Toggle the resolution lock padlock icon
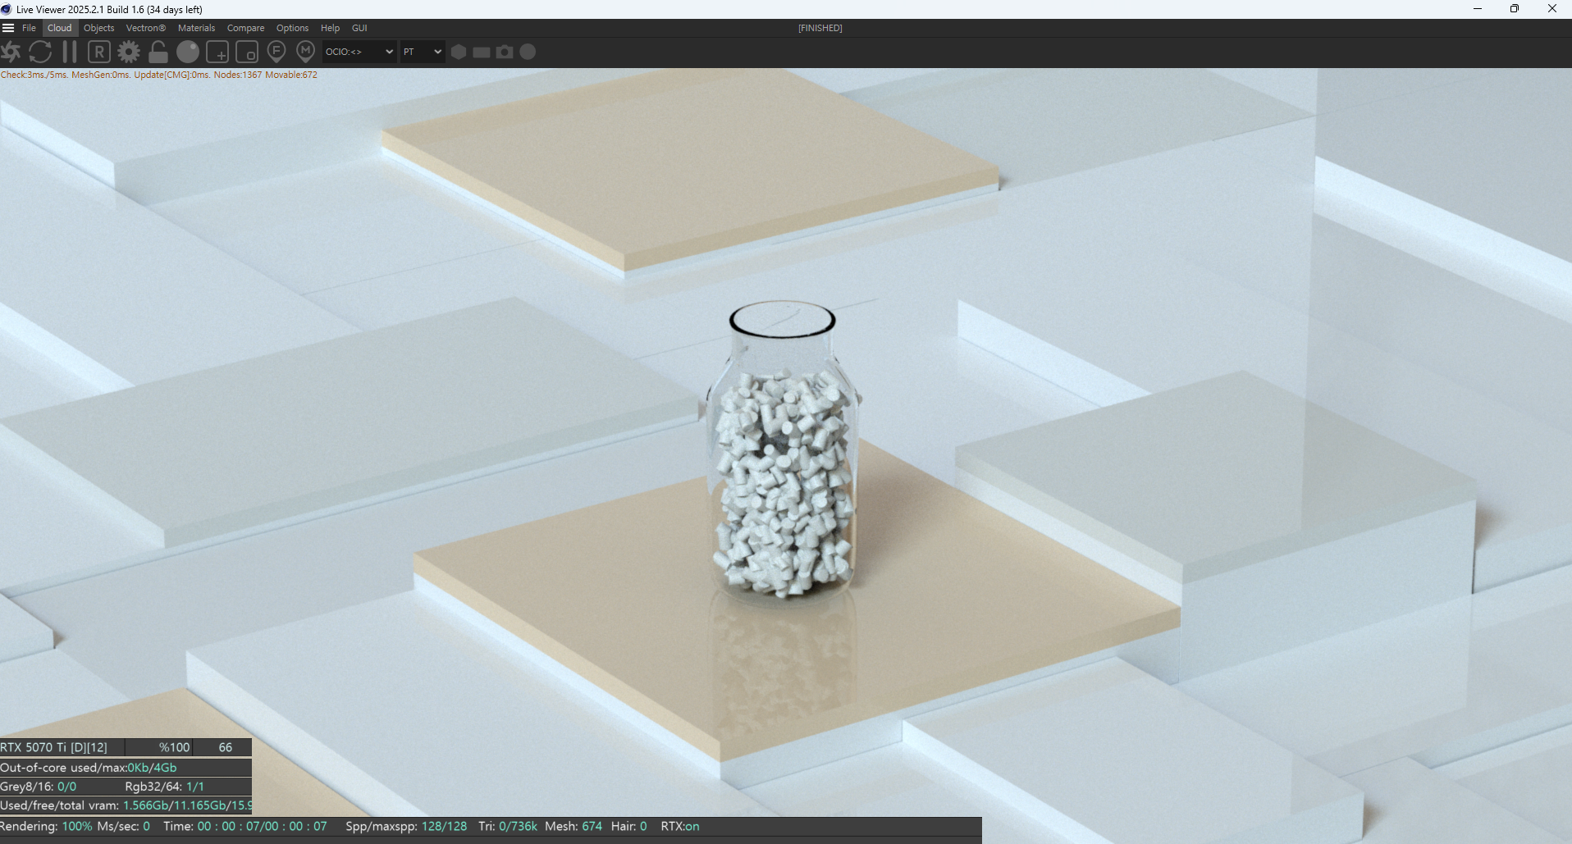Viewport: 1572px width, 844px height. pos(158,52)
